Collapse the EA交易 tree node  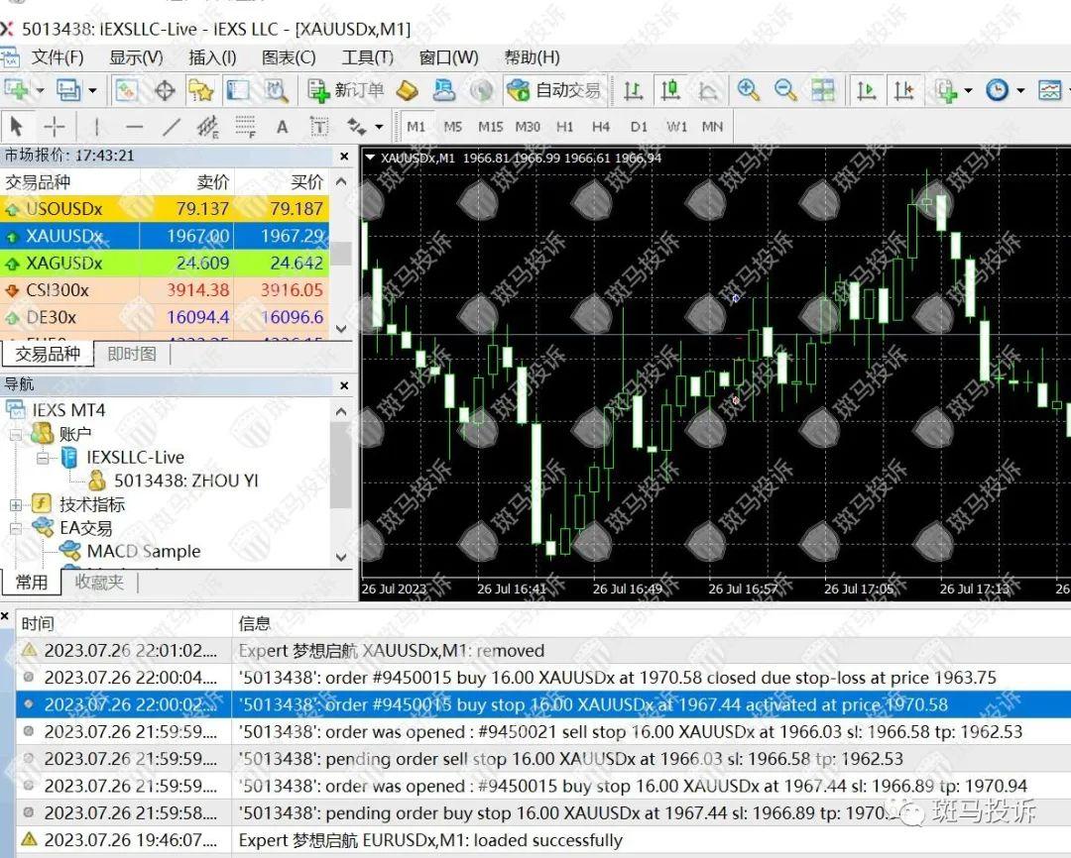(x=16, y=528)
